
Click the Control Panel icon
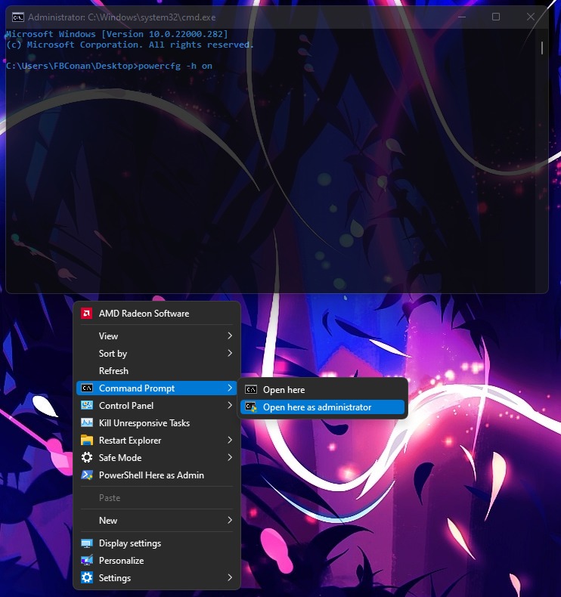pyautogui.click(x=87, y=406)
